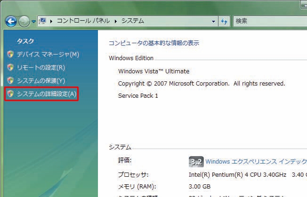Image resolution: width=307 pixels, height=197 pixels.
Task: Click shield icon next to システムの保護
Action: click(10, 80)
